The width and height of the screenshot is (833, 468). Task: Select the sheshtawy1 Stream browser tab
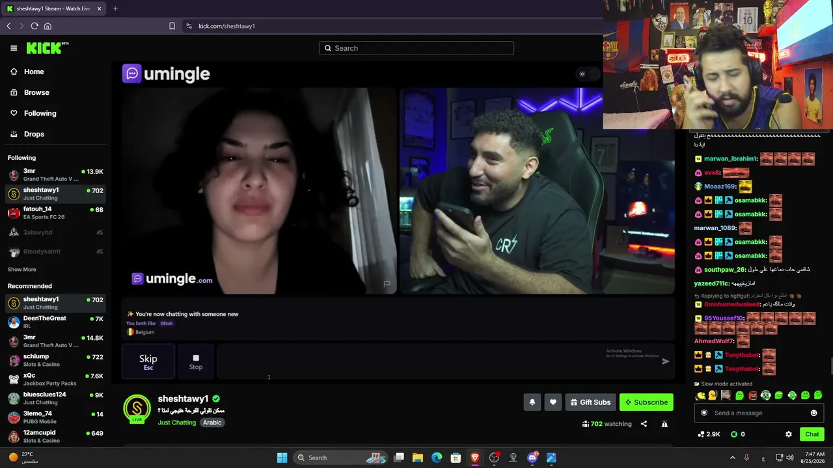(53, 8)
